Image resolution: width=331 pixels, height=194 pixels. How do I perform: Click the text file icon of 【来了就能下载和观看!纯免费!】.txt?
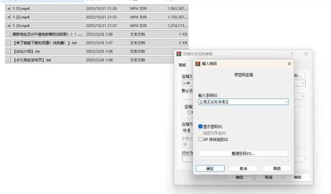click(9, 43)
